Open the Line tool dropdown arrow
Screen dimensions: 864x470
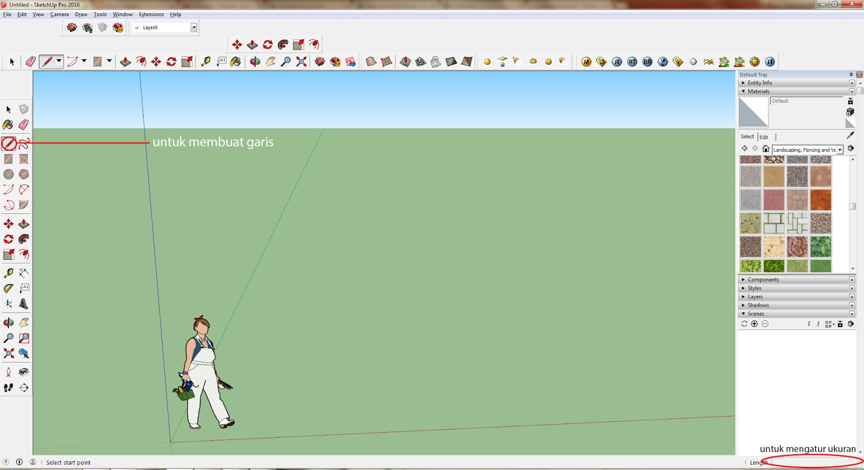59,62
